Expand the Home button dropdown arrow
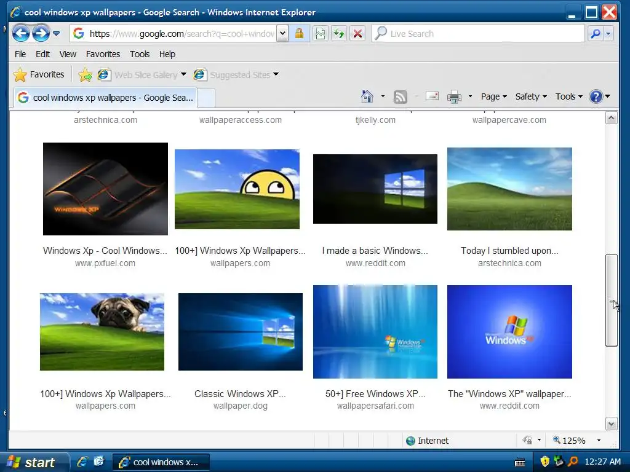The width and height of the screenshot is (630, 472). (383, 96)
